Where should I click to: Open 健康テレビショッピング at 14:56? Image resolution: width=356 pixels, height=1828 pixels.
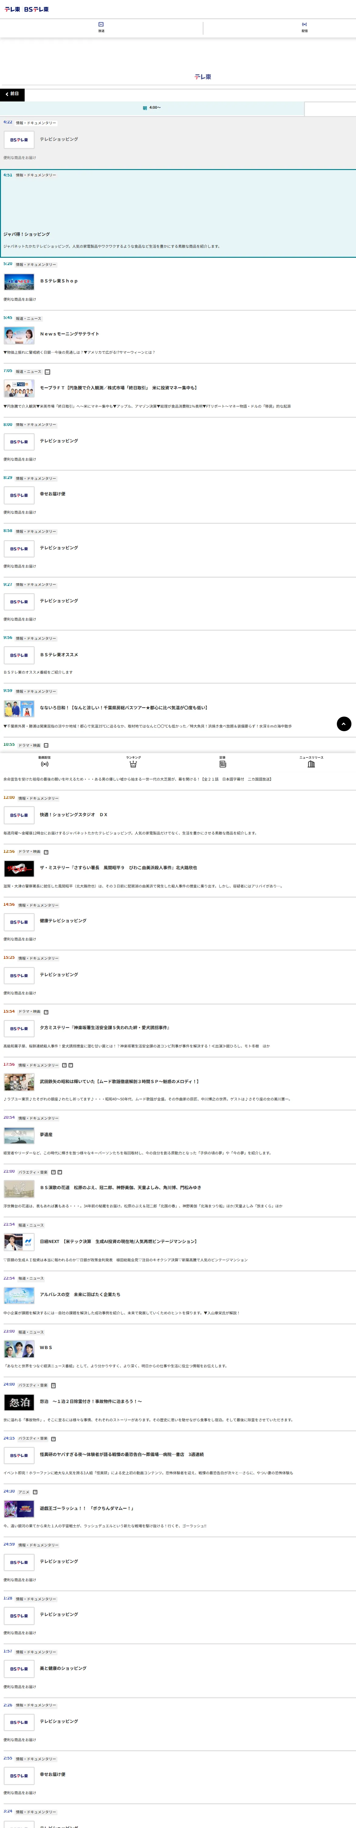63,920
